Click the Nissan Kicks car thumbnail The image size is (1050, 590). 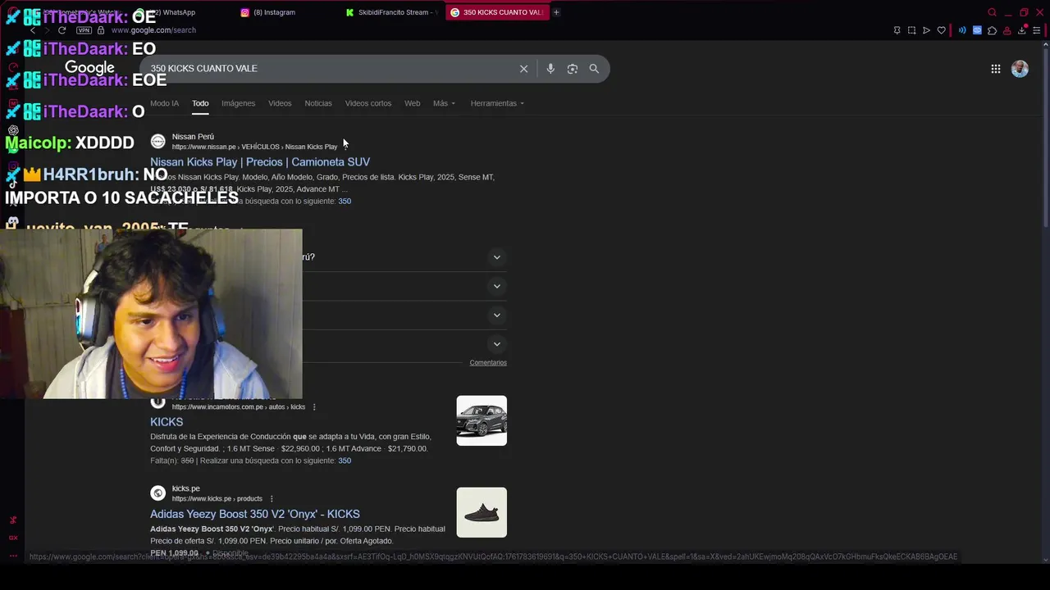point(482,420)
